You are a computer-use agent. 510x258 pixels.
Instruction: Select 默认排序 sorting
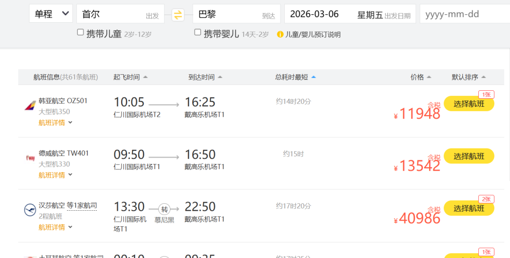pyautogui.click(x=468, y=77)
